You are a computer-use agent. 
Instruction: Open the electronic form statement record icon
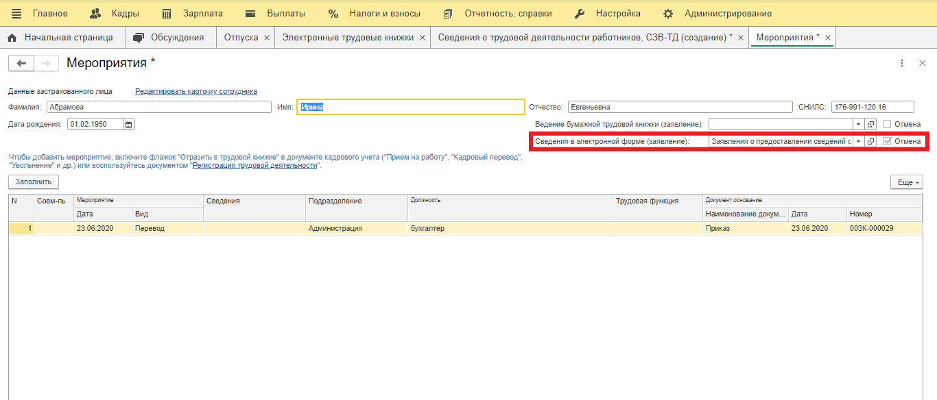pos(870,142)
